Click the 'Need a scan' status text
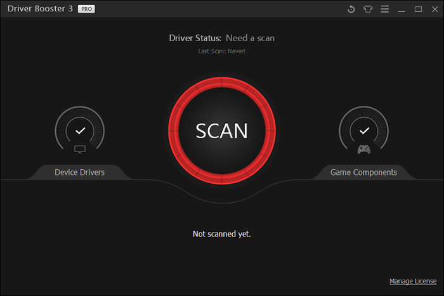 tap(250, 38)
